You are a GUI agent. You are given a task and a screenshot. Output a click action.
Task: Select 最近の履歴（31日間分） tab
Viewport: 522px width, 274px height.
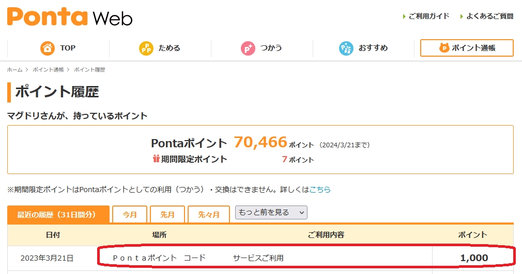[x=58, y=215]
